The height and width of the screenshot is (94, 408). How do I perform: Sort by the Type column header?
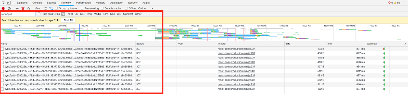tap(197, 44)
